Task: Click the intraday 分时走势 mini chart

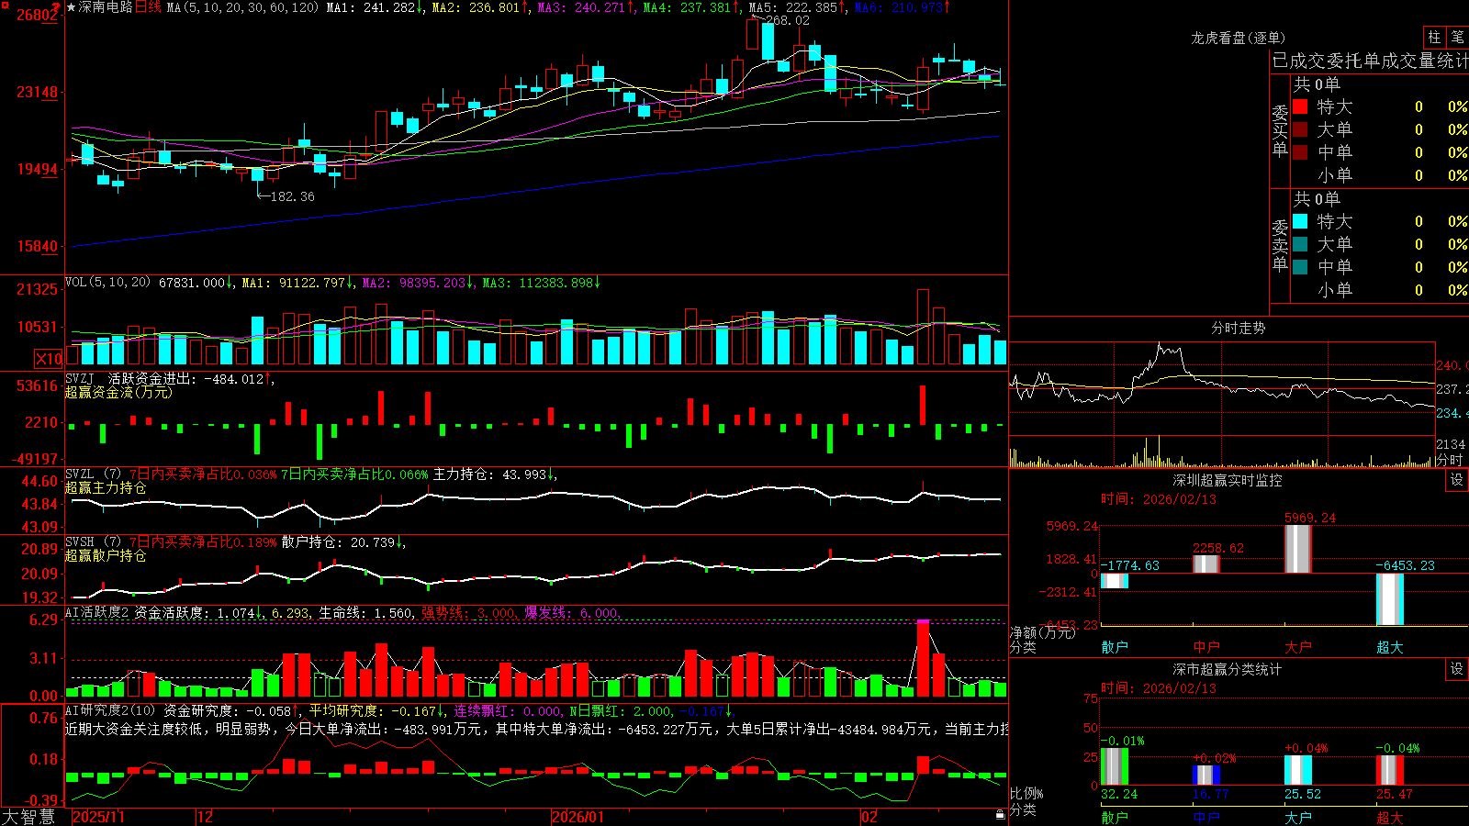Action: pos(1222,404)
